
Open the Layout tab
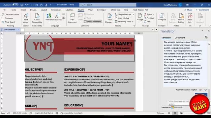(x=44, y=10)
